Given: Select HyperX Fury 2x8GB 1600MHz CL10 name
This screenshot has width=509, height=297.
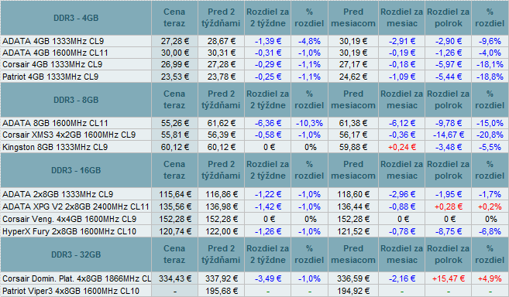Looking at the screenshot, I should click(69, 231).
